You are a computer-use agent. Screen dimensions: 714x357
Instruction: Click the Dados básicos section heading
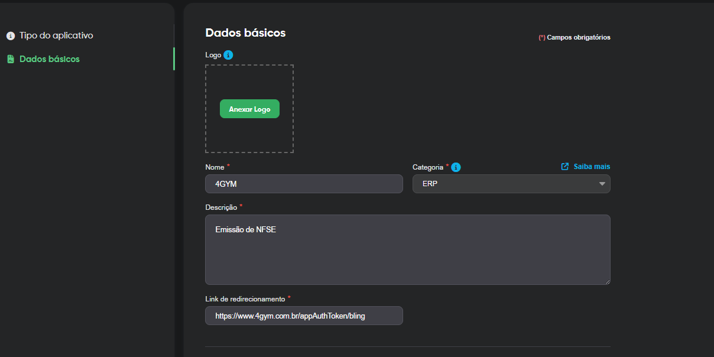(245, 33)
